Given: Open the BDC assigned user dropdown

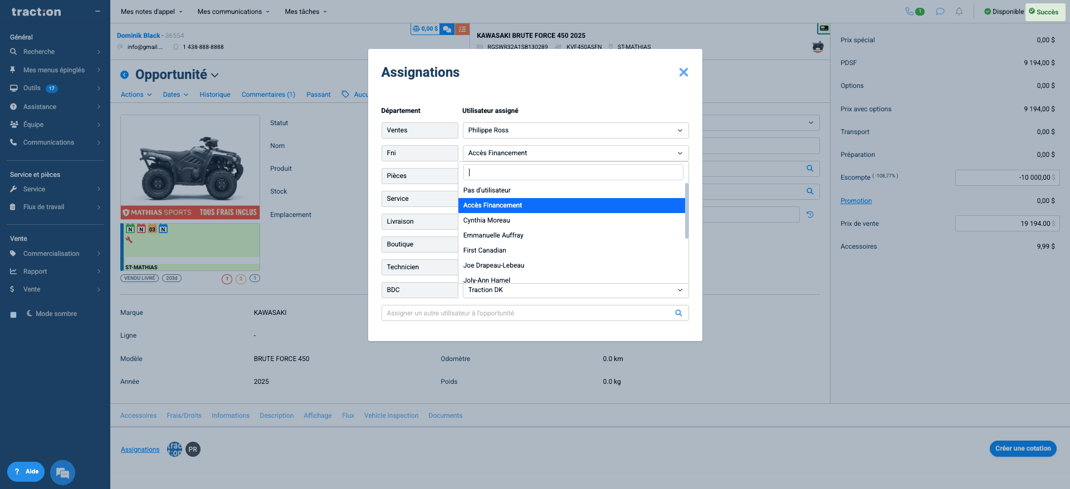Looking at the screenshot, I should point(575,290).
